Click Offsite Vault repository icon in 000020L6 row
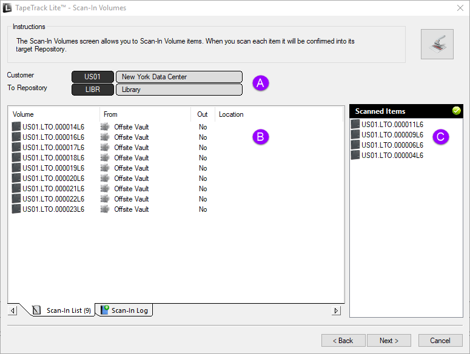The width and height of the screenshot is (470, 354). click(105, 178)
